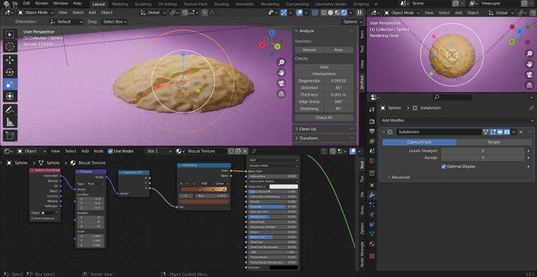Open the Object Data properties tab (green triangle)
Viewport: 537px width, 277px height.
coord(372,234)
